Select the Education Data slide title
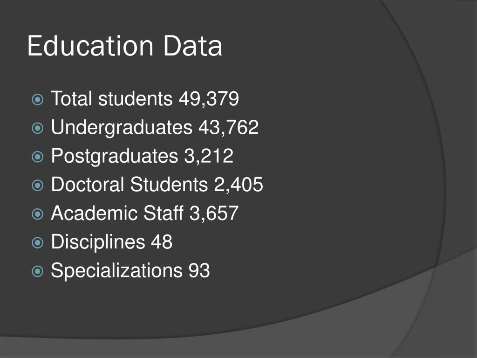The height and width of the screenshot is (358, 477). [x=125, y=46]
